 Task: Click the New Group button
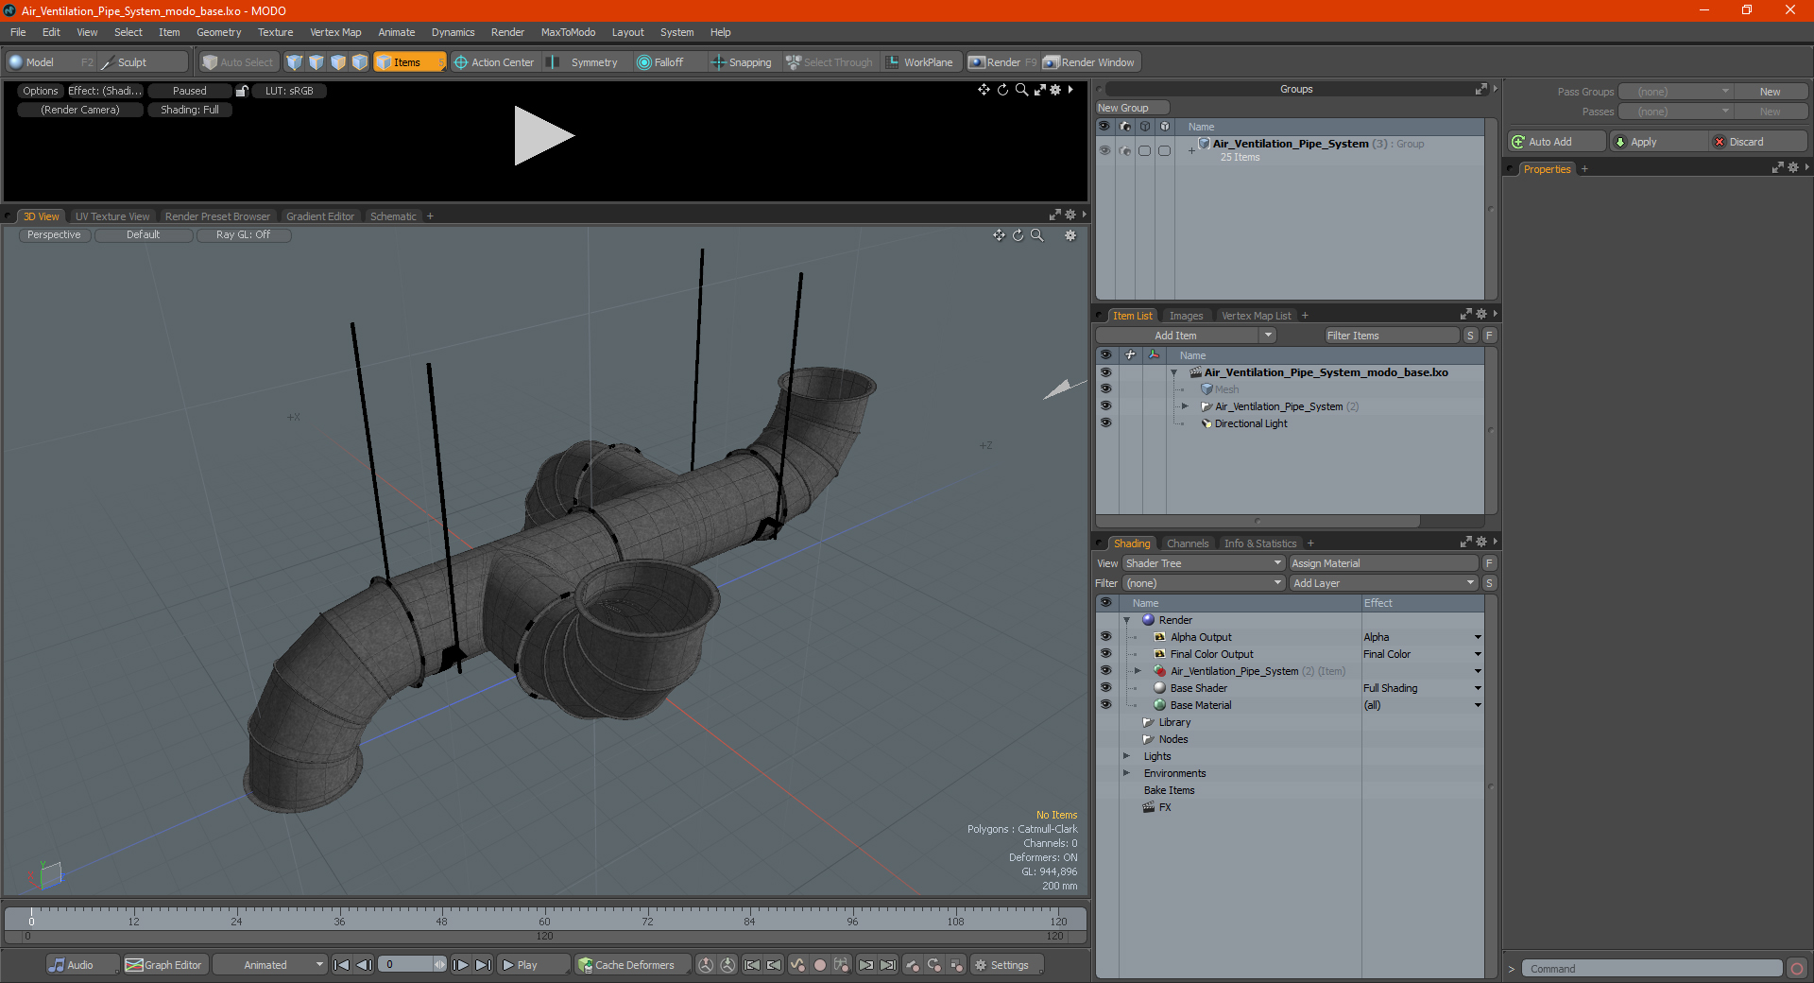tap(1132, 108)
